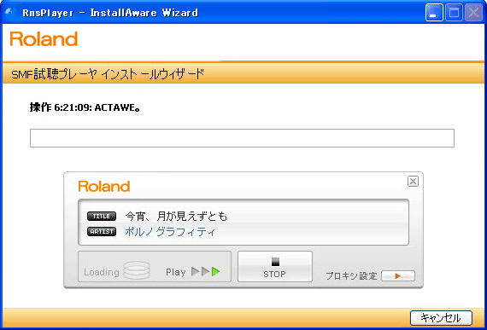Image resolution: width=487 pixels, height=330 pixels.
Task: Click the プロキシ設定 label
Action: 351,275
